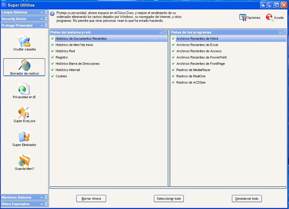Select Rastros de ACDSee row text
The height and width of the screenshot is (209, 289).
point(191,82)
